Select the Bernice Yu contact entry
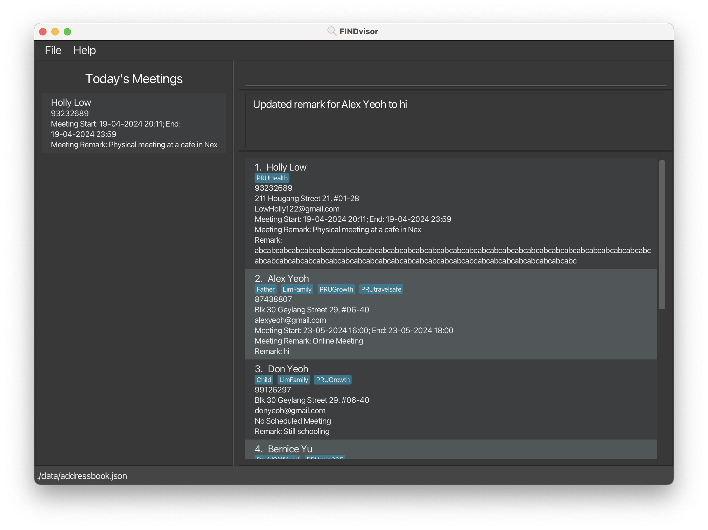 coord(451,448)
